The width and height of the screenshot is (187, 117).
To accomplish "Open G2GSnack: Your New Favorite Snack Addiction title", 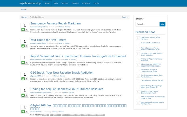I will tap(62, 73).
